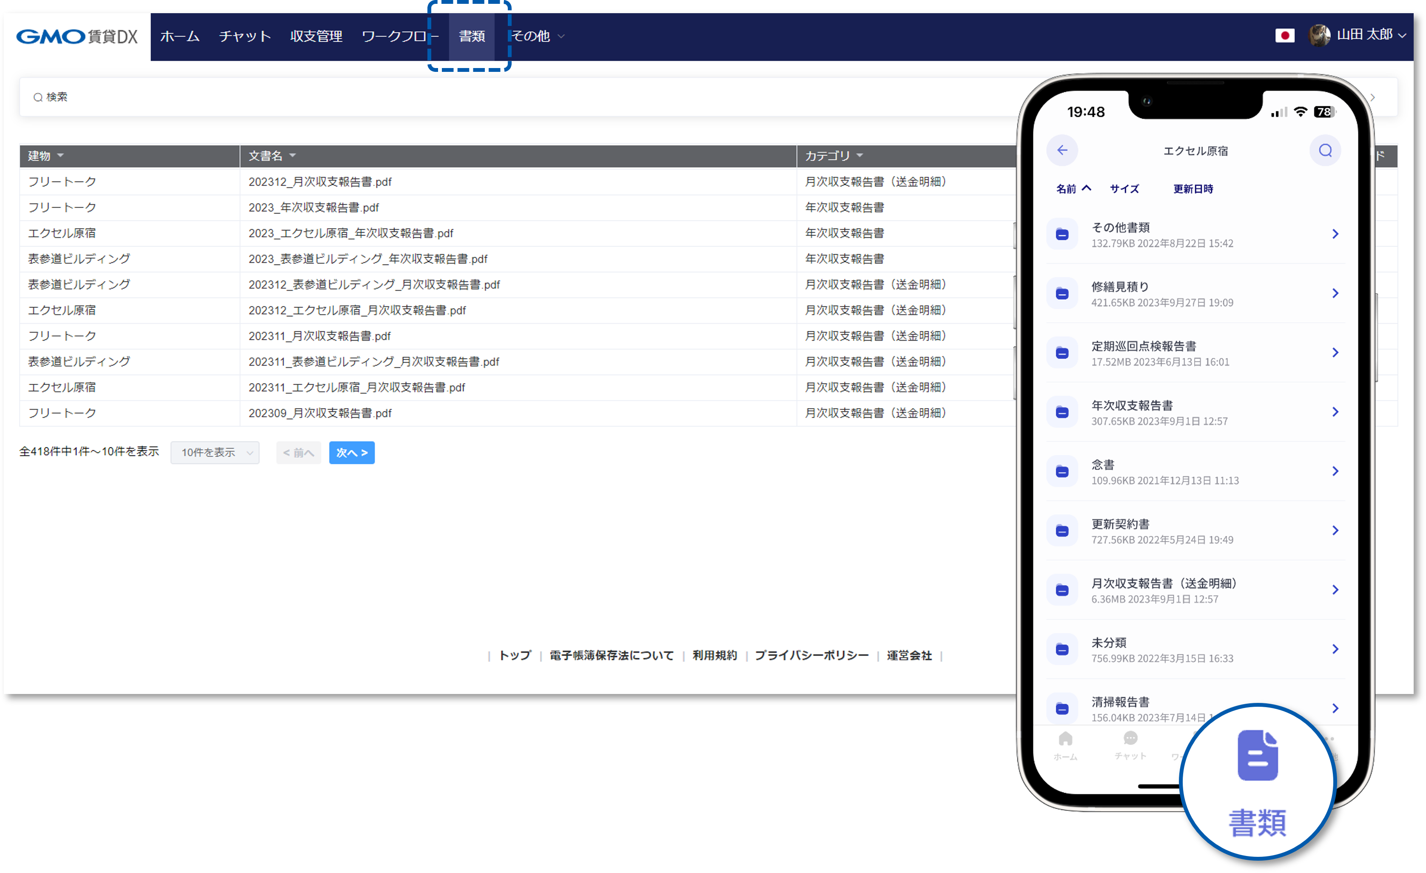Tap the back arrow in the mobile app header
Image resolution: width=1426 pixels, height=873 pixels.
coord(1062,151)
